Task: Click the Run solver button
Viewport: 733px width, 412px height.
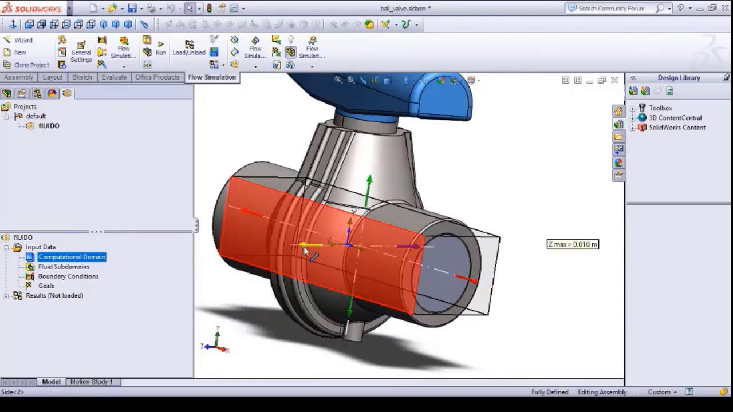Action: pos(160,48)
